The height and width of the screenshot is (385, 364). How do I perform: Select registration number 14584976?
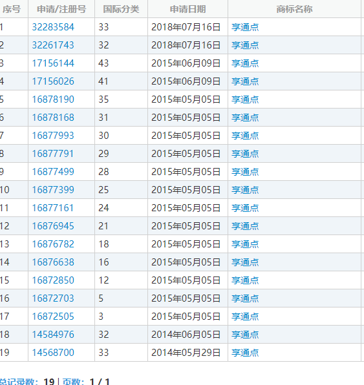(53, 335)
